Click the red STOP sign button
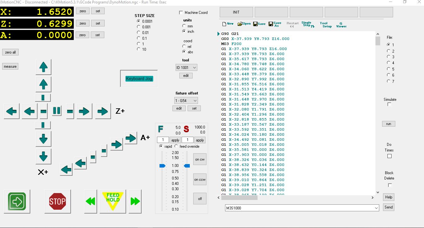The image size is (424, 228). [57, 201]
